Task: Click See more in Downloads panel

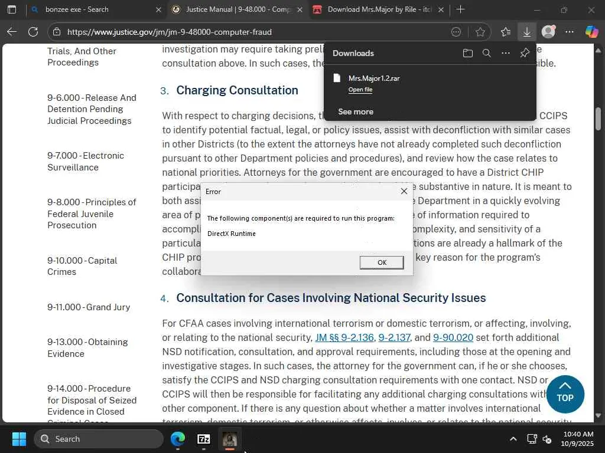Action: (x=356, y=111)
